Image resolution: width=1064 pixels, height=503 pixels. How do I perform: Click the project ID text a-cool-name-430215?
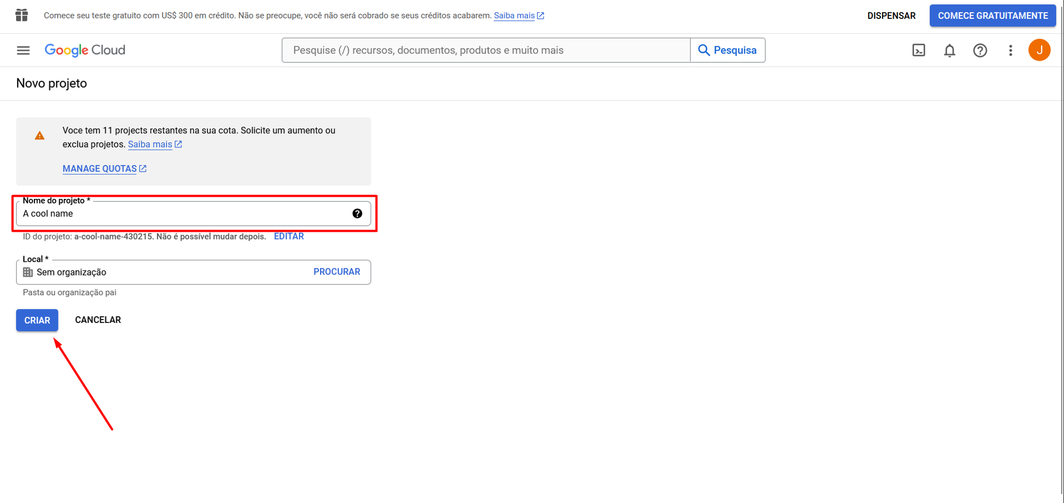pyautogui.click(x=114, y=237)
